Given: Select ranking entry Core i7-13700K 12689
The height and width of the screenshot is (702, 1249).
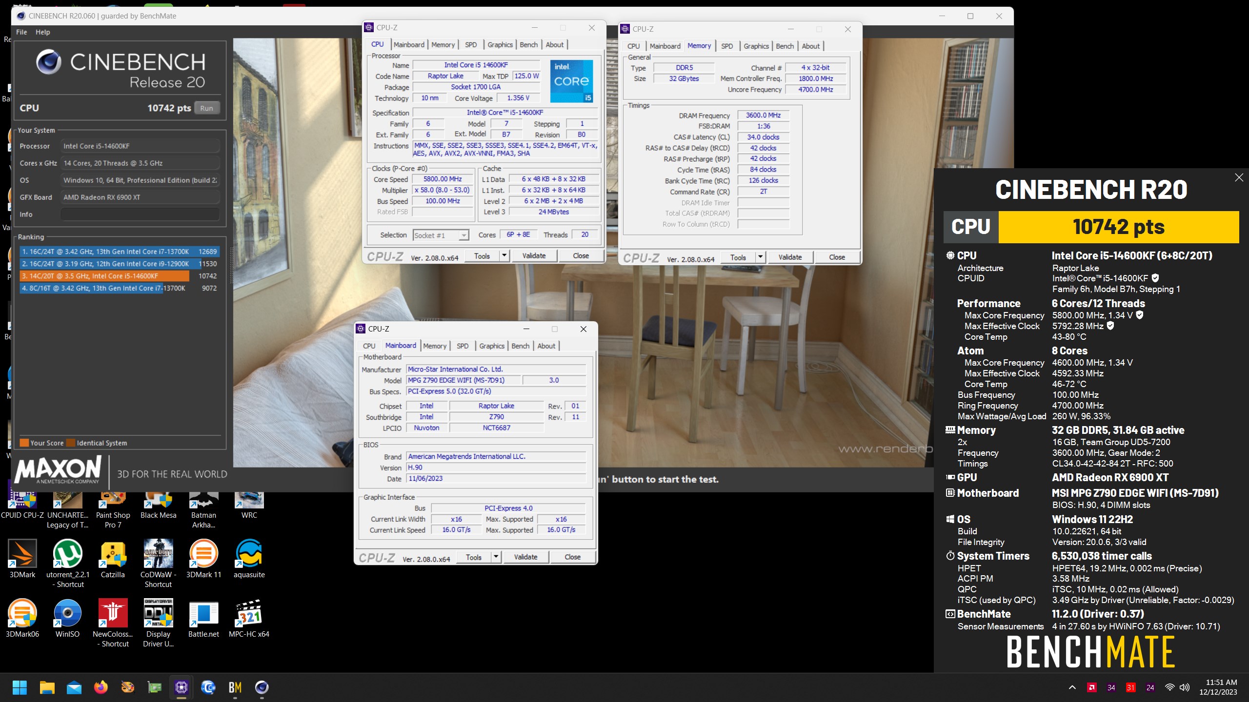Looking at the screenshot, I should click(x=119, y=252).
